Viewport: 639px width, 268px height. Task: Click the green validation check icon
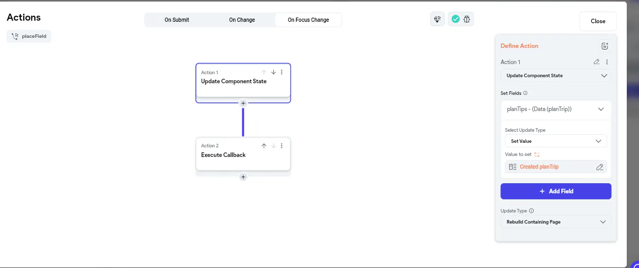[x=455, y=19]
